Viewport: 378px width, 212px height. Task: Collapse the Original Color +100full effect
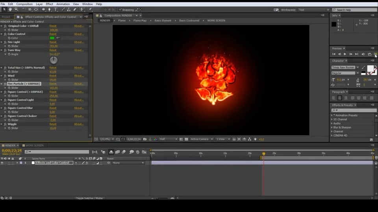(x=2, y=26)
